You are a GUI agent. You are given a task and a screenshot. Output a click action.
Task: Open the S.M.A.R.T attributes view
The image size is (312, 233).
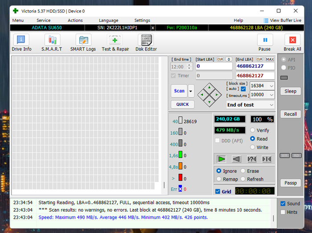point(52,43)
